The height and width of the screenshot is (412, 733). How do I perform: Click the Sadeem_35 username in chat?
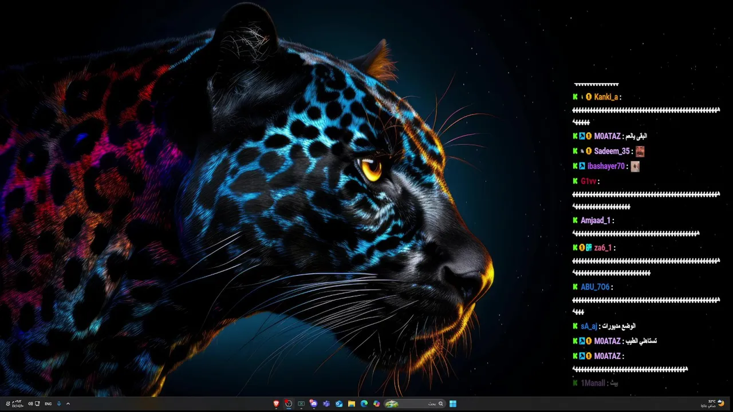612,151
